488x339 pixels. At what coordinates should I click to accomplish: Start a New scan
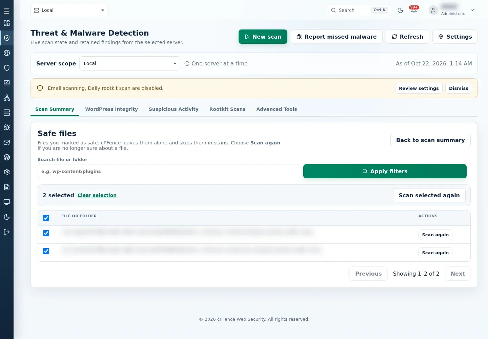pos(263,37)
